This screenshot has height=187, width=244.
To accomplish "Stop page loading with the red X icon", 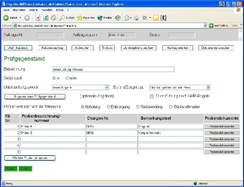I will point(38,18).
